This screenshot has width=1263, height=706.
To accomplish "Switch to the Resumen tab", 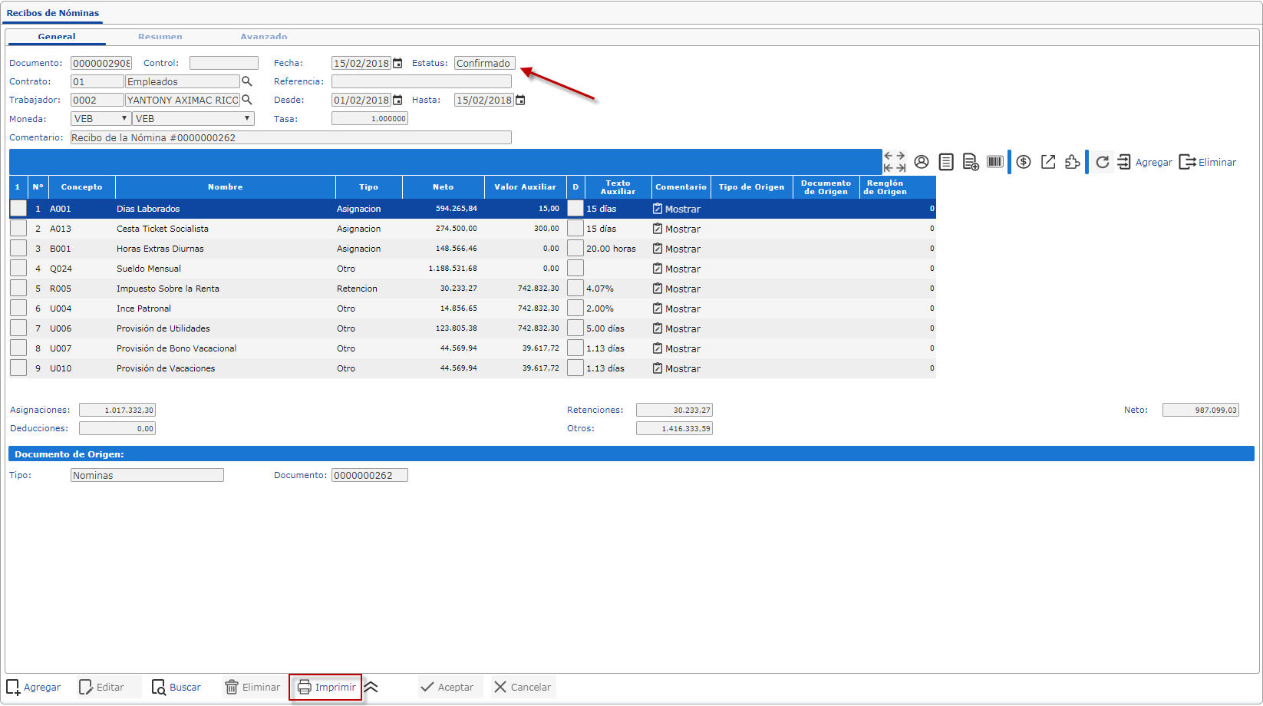I will (160, 37).
